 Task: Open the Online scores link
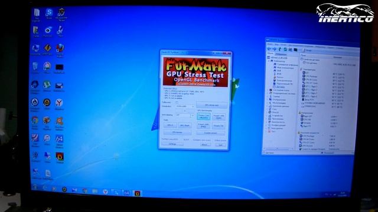coord(220,140)
